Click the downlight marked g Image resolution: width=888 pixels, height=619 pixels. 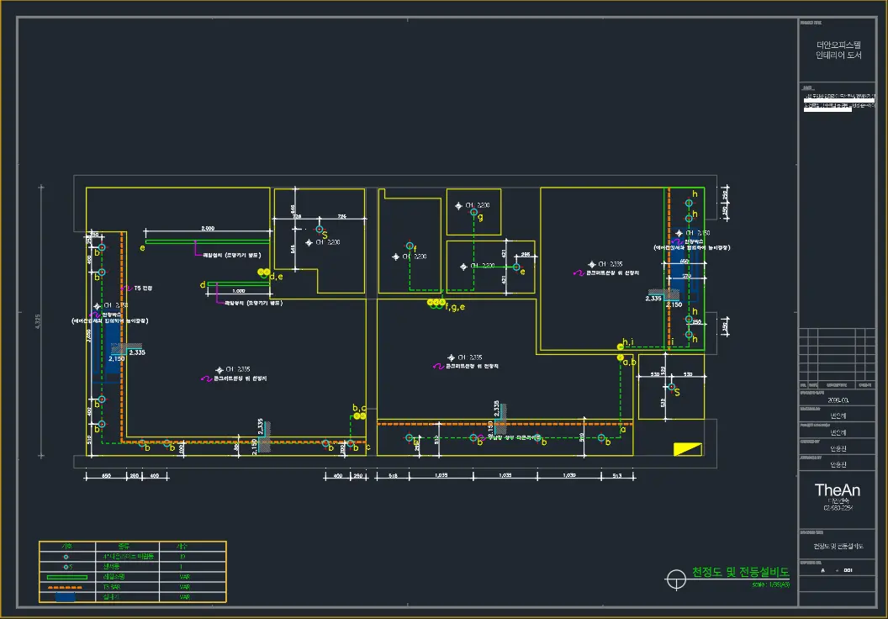pos(474,213)
